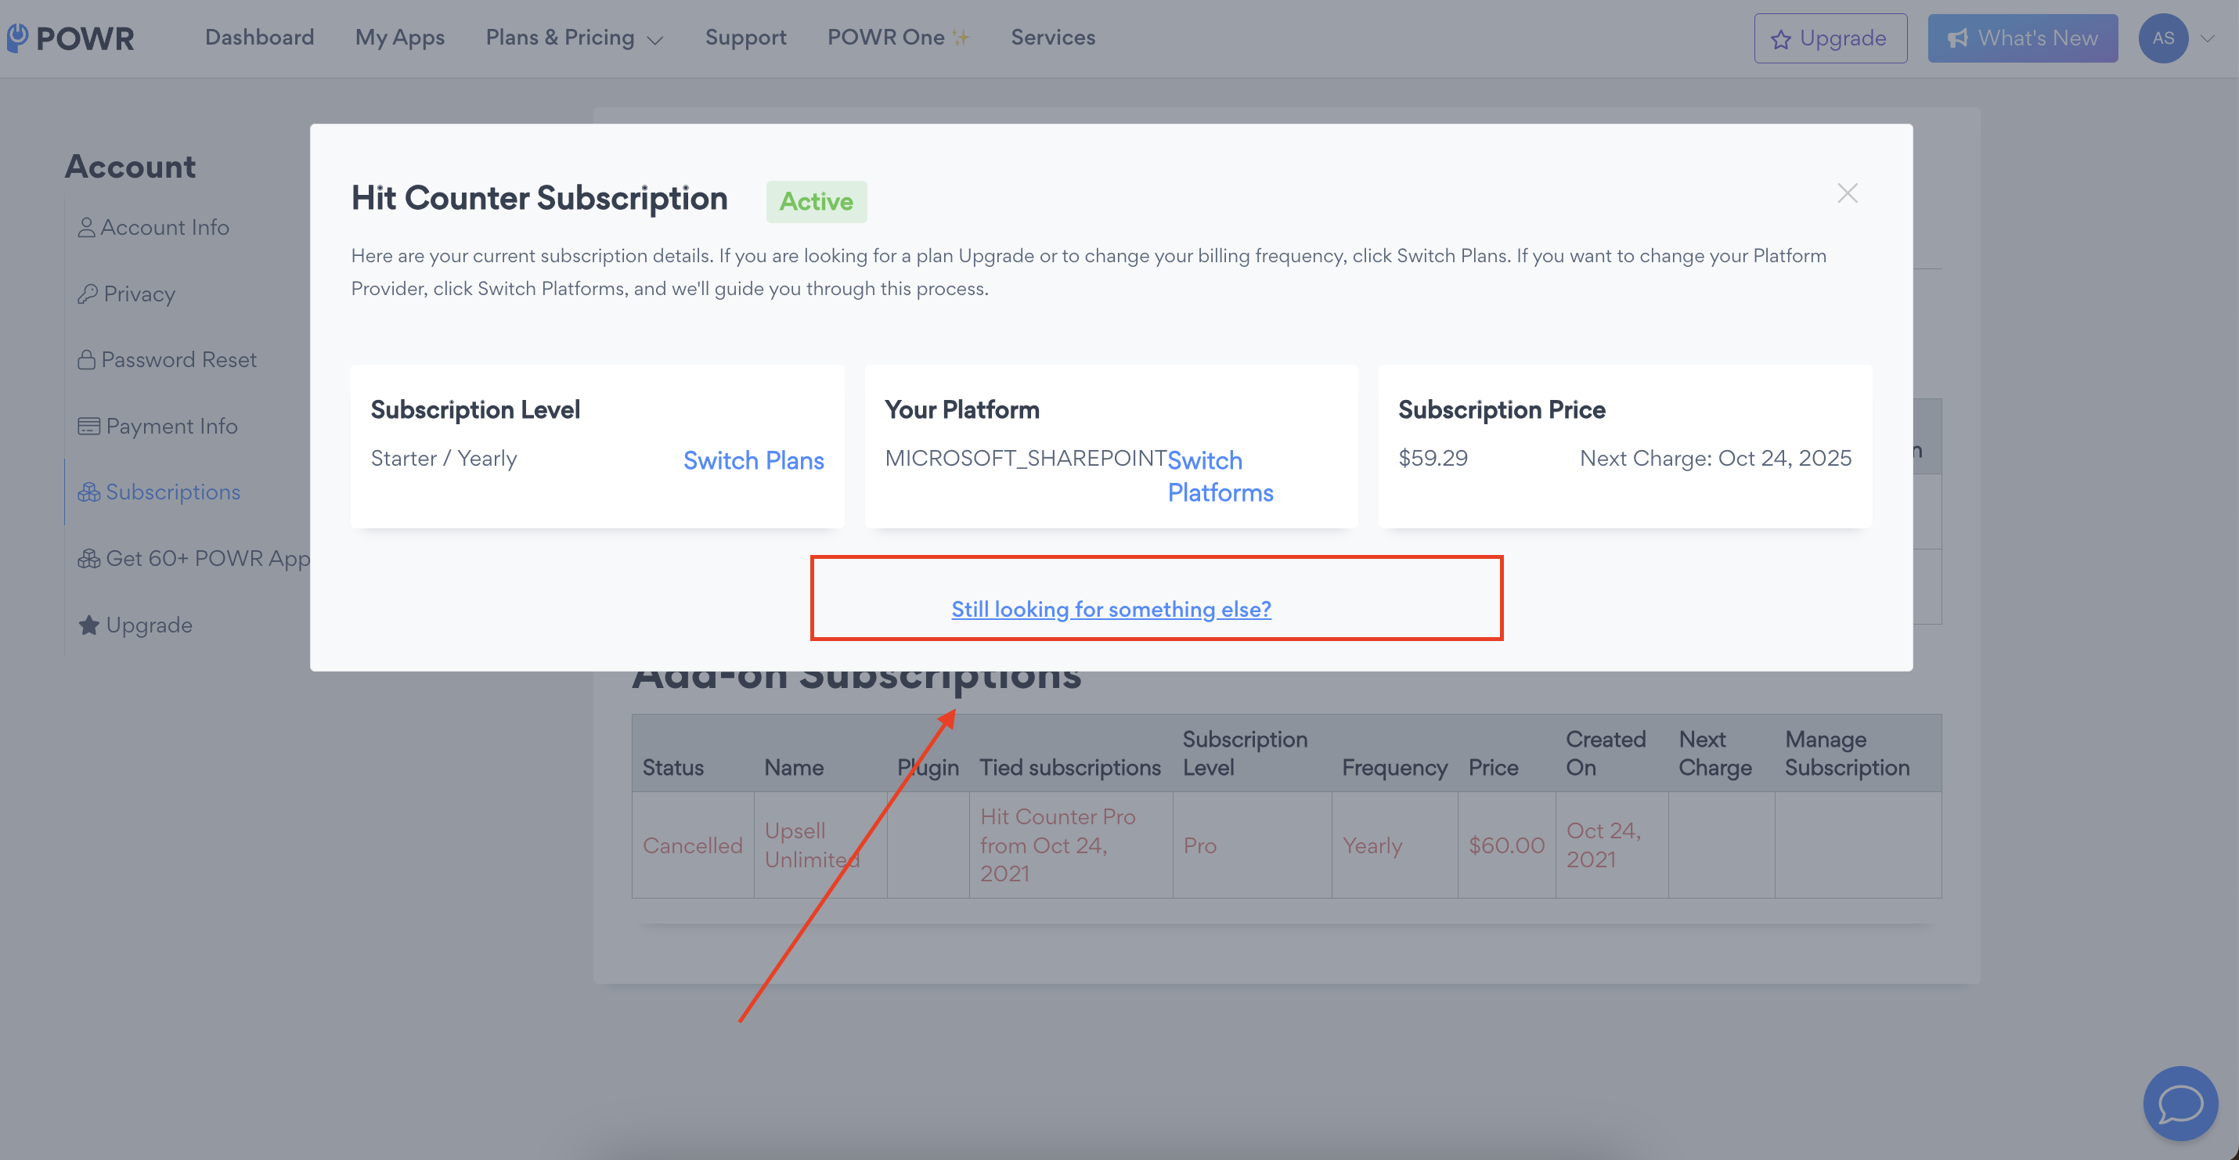Open the Dashboard nav item
This screenshot has height=1160, width=2239.
pyautogui.click(x=259, y=38)
